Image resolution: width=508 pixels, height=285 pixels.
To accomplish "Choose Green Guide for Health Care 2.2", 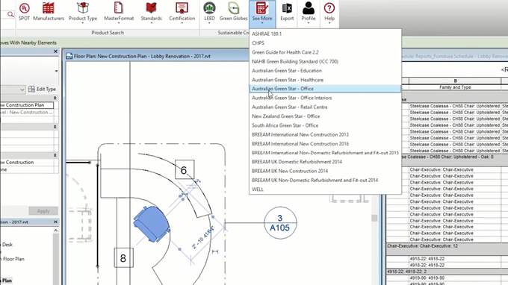I will click(325, 52).
